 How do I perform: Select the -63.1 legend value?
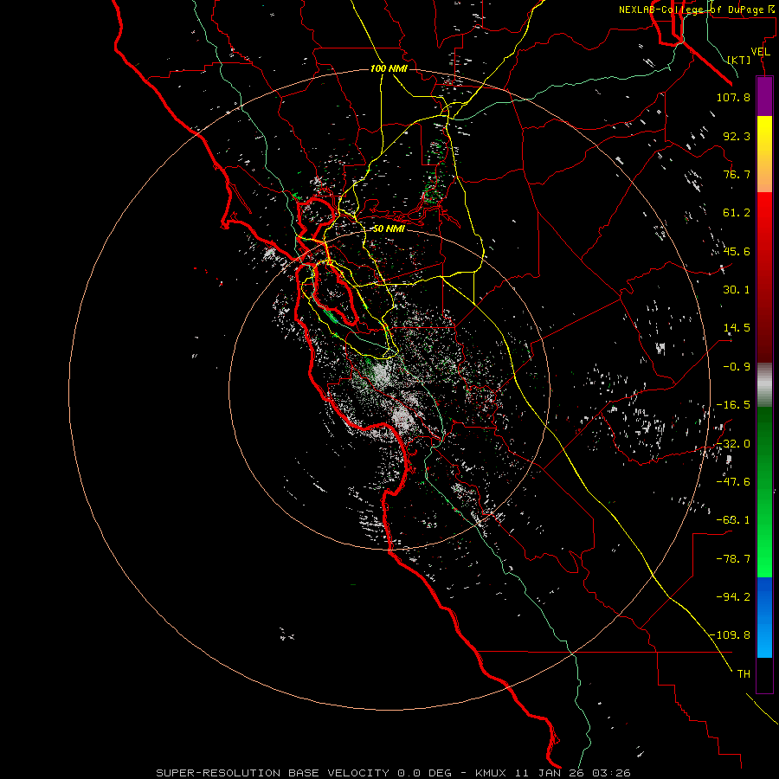[733, 520]
